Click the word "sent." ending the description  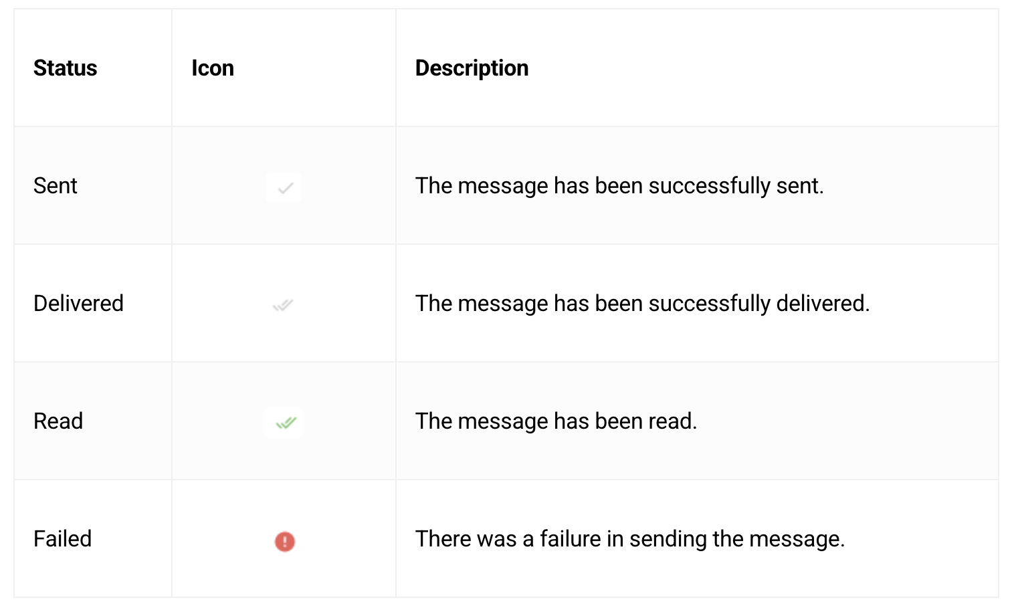pyautogui.click(x=800, y=186)
